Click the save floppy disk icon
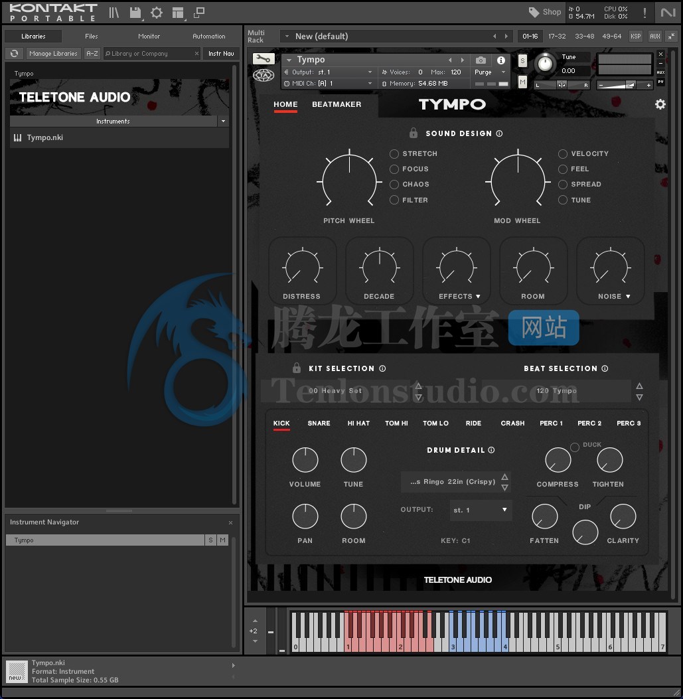 click(135, 13)
